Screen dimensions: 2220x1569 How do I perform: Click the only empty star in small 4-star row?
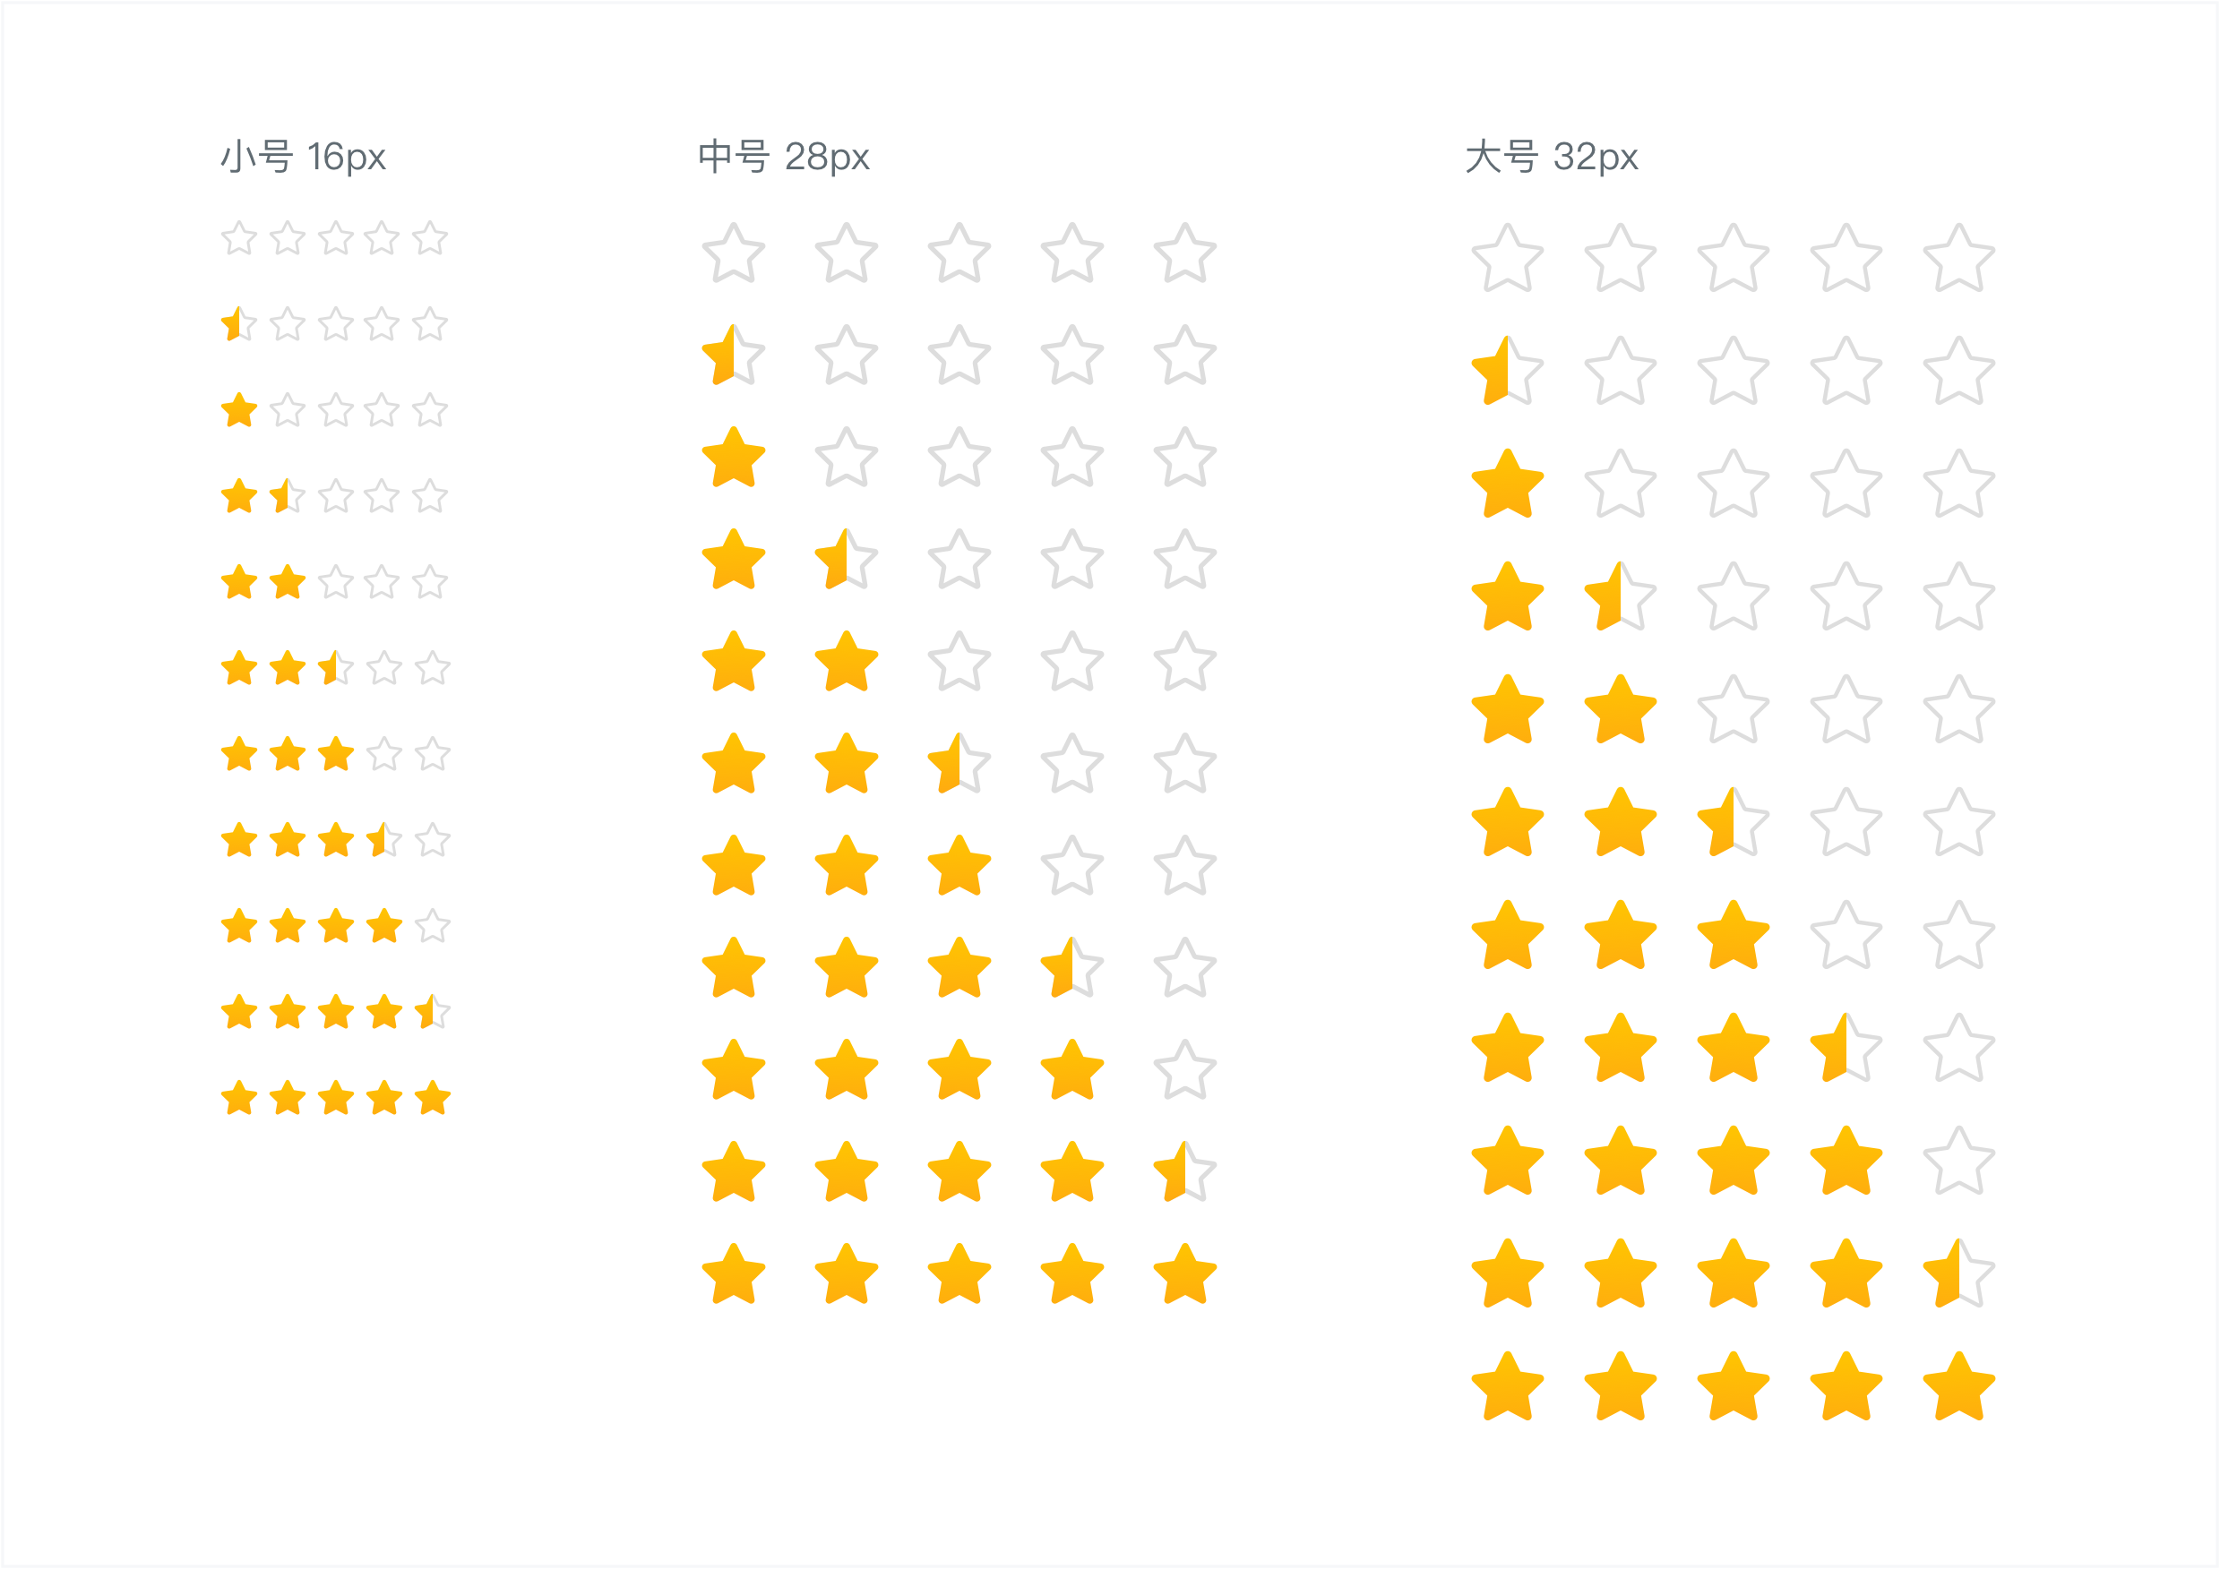[x=432, y=926]
